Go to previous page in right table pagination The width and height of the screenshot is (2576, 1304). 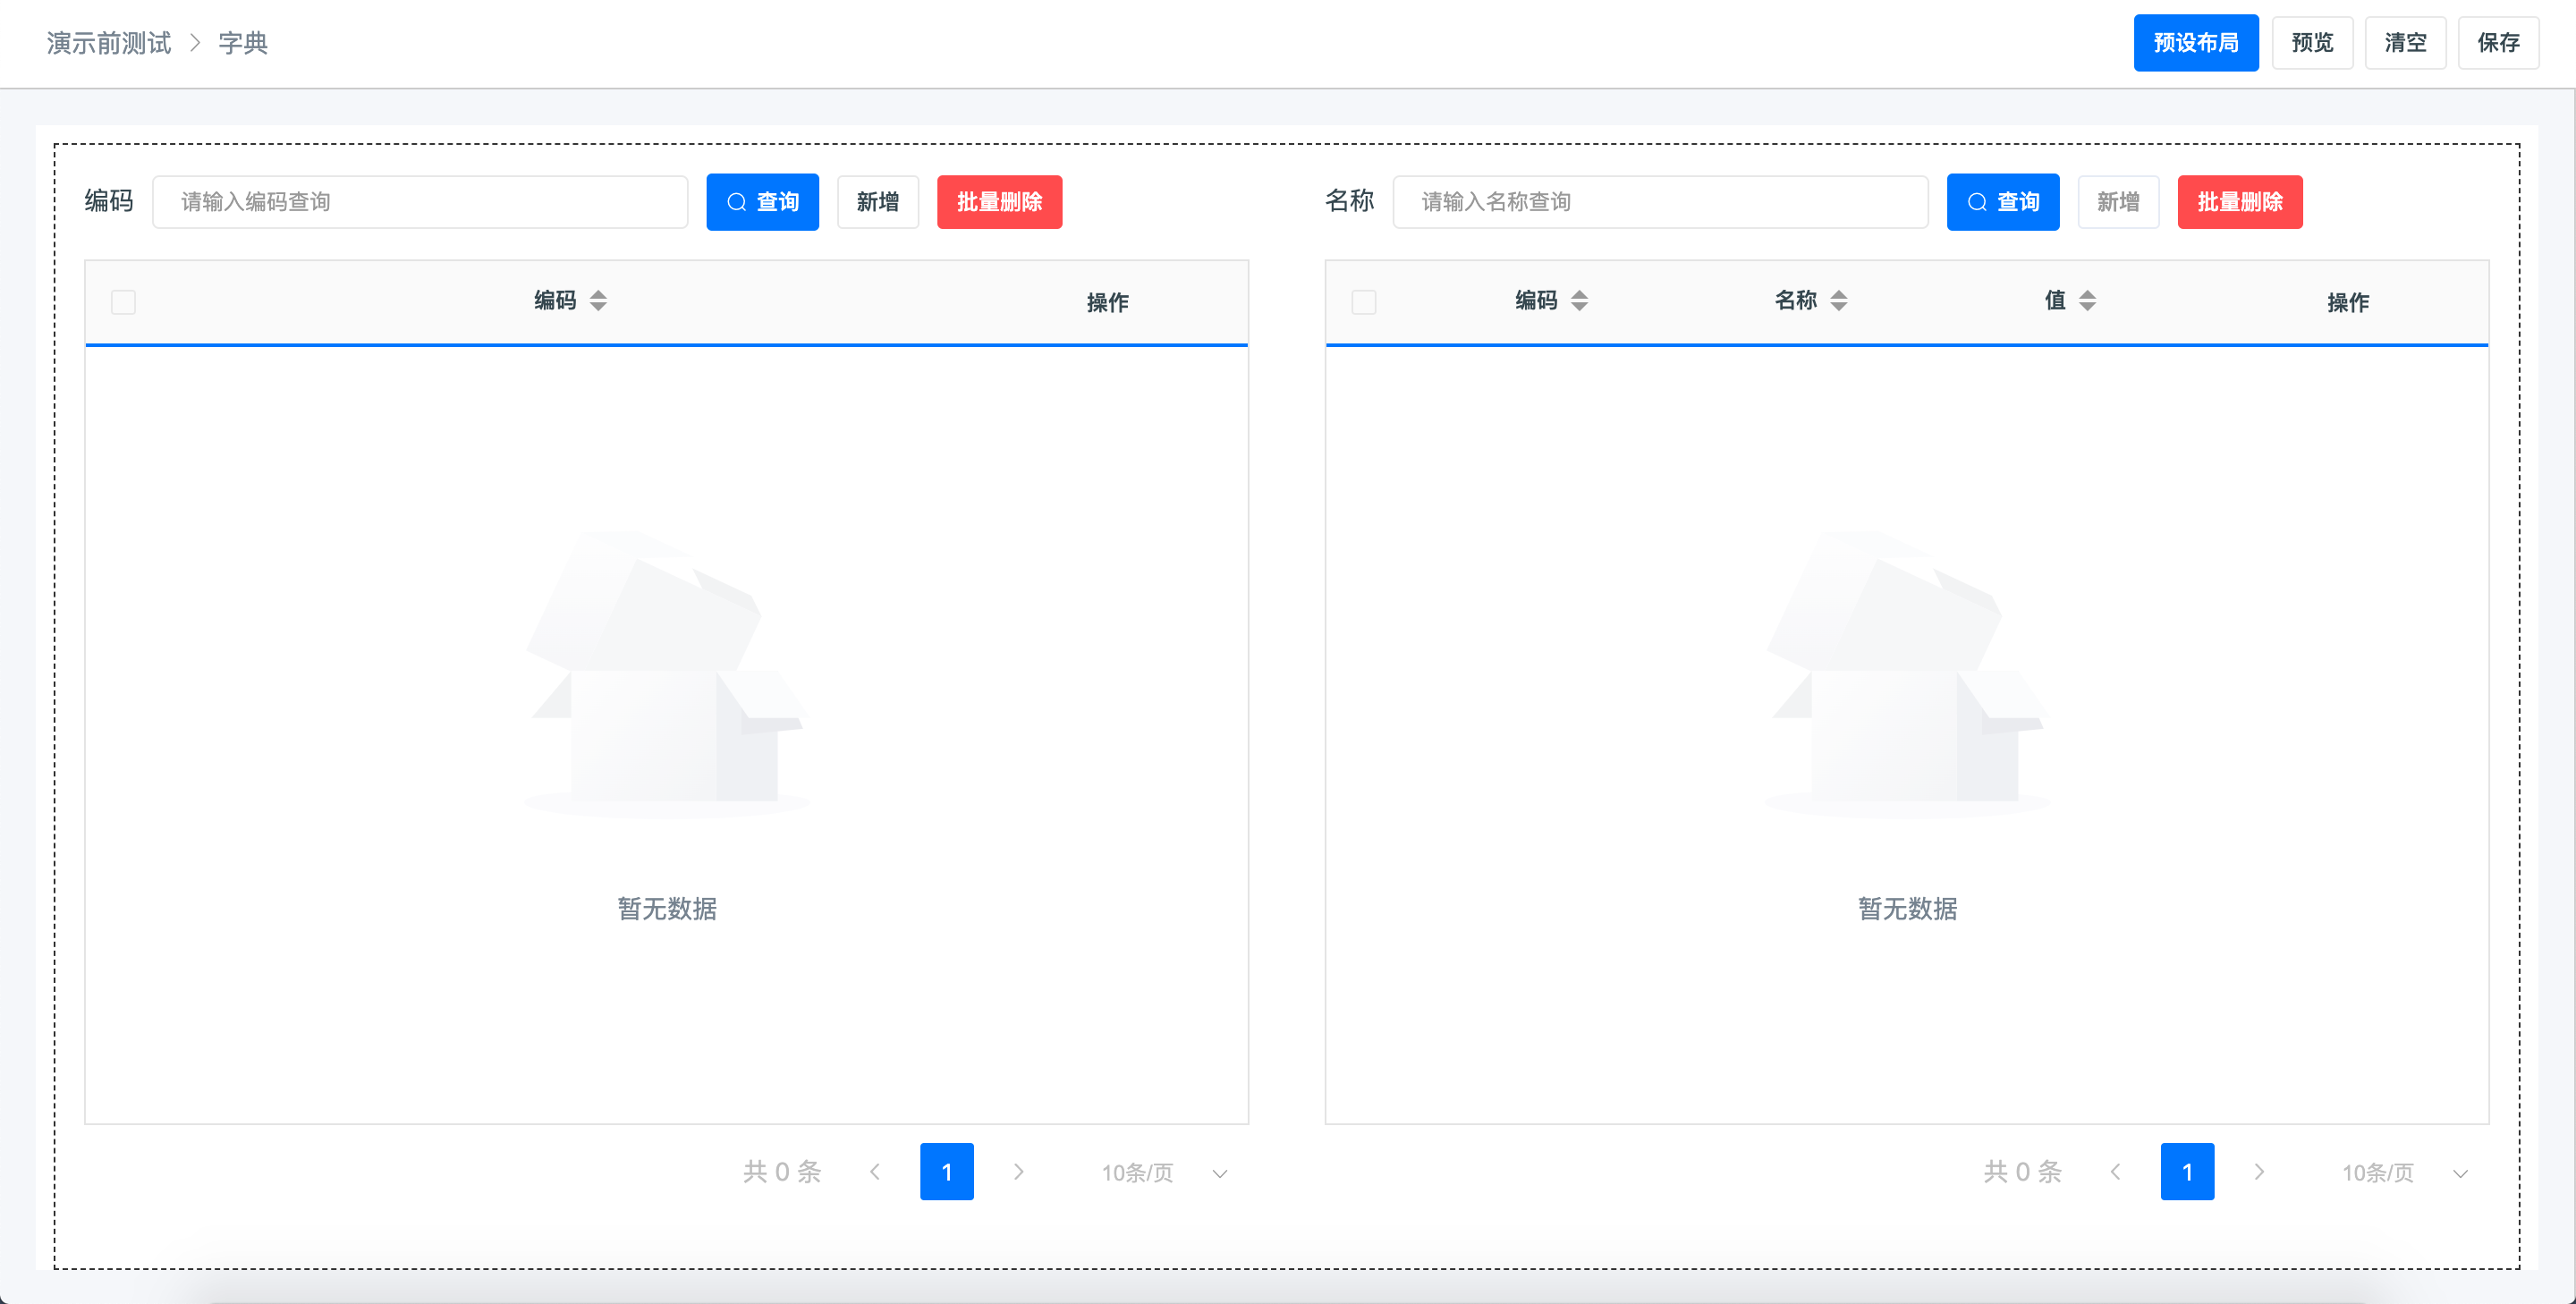2115,1171
